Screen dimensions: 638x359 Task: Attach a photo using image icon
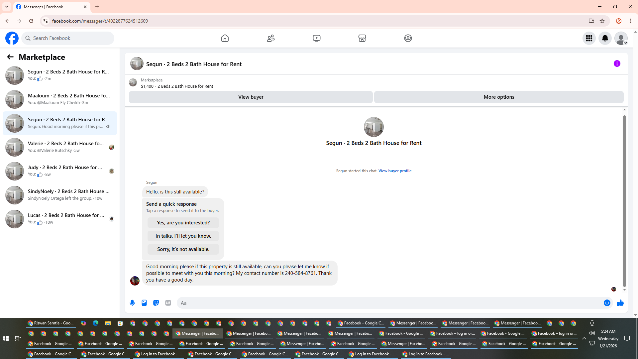tap(144, 303)
